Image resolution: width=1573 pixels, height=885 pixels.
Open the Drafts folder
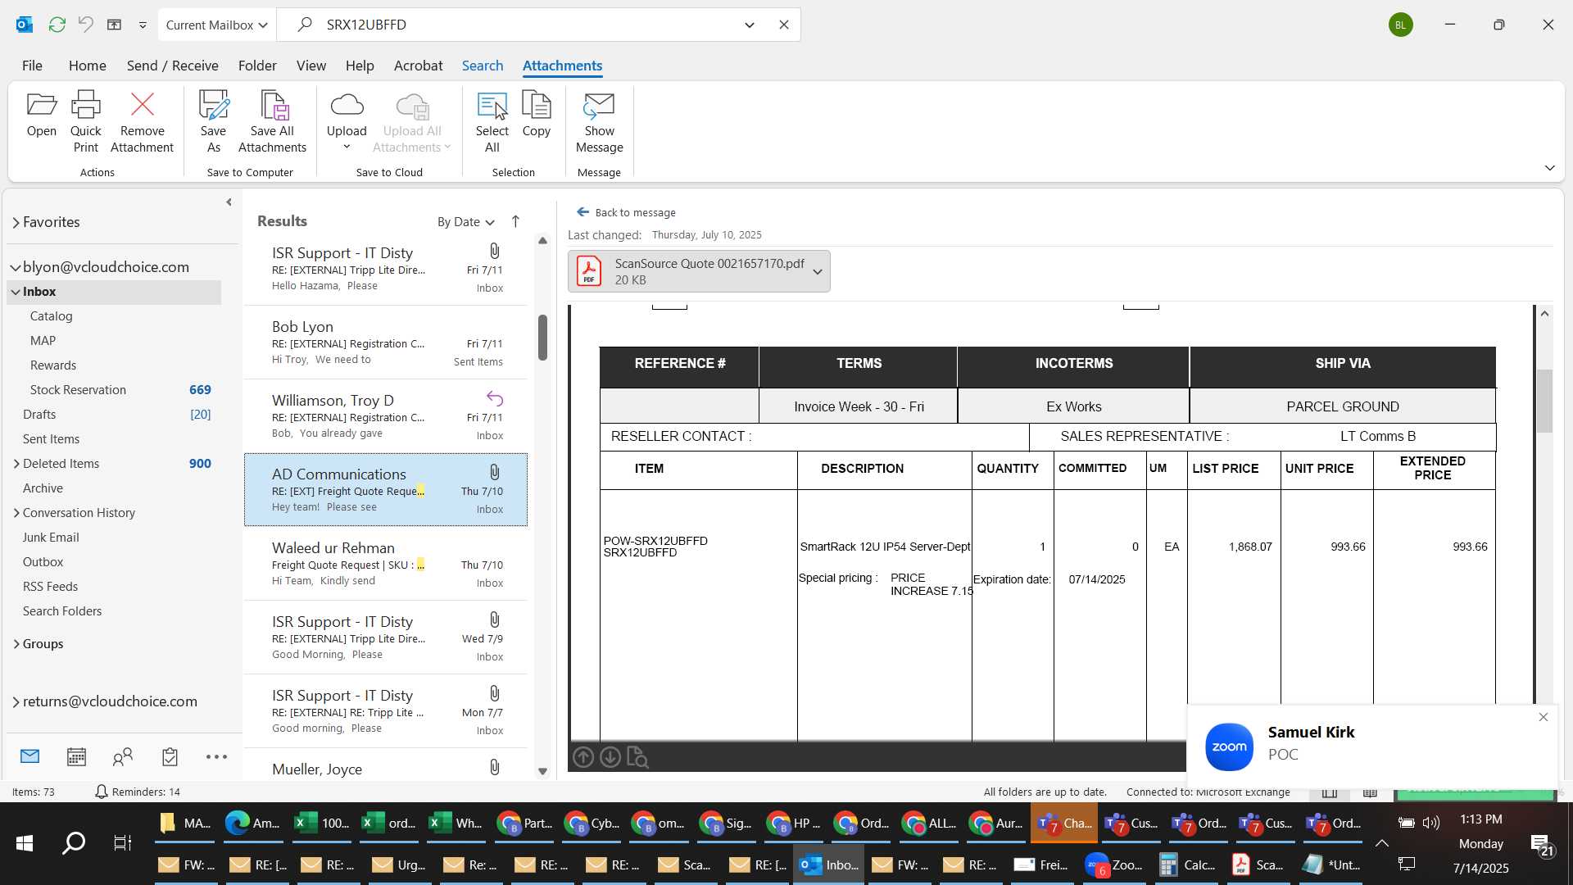39,415
